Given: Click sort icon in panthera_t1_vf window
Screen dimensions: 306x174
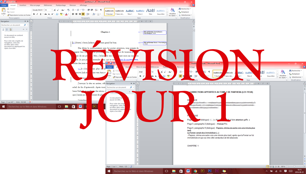Looking at the screenshot, I should 96,10.
